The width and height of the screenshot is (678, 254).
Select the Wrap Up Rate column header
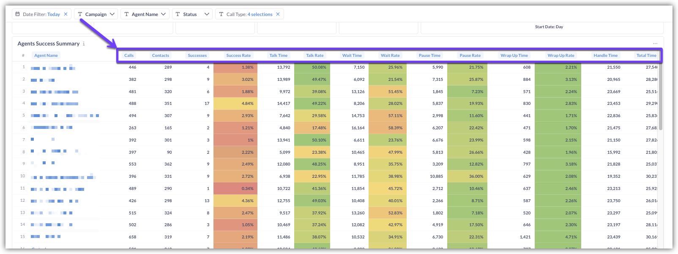(x=561, y=56)
